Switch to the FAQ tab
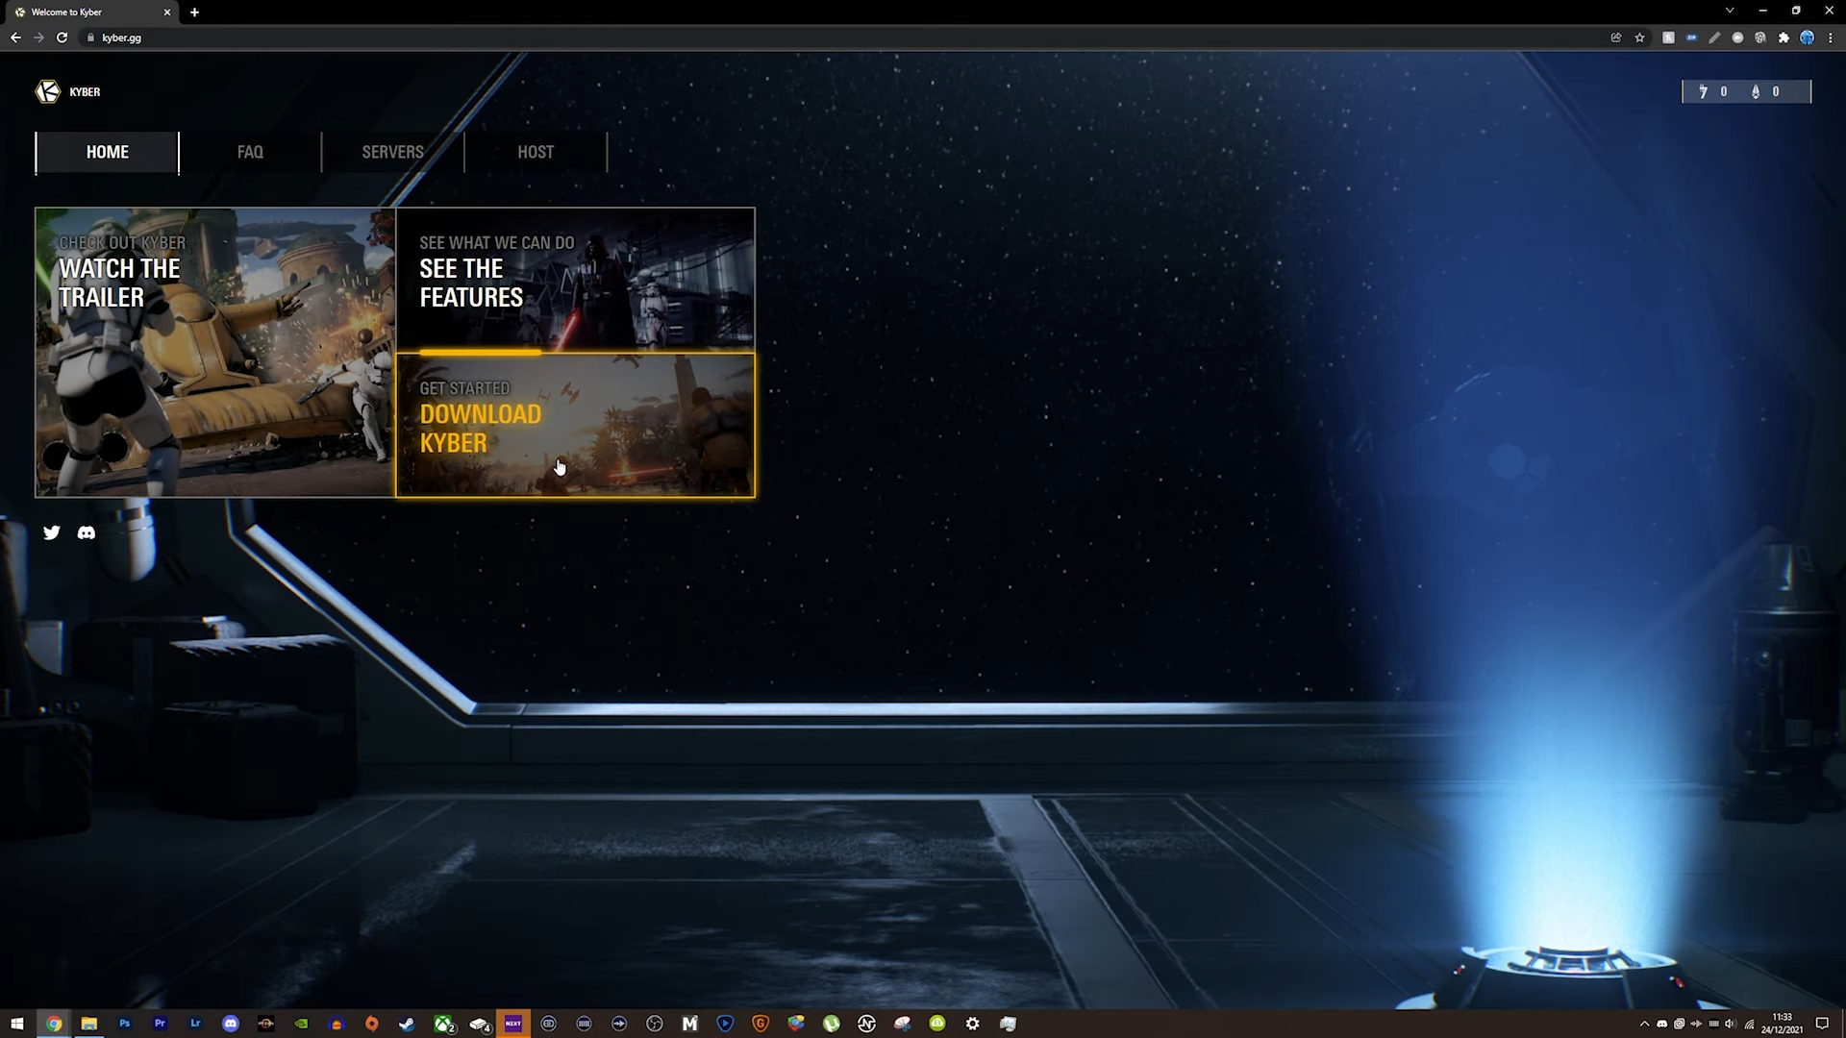 coord(250,152)
